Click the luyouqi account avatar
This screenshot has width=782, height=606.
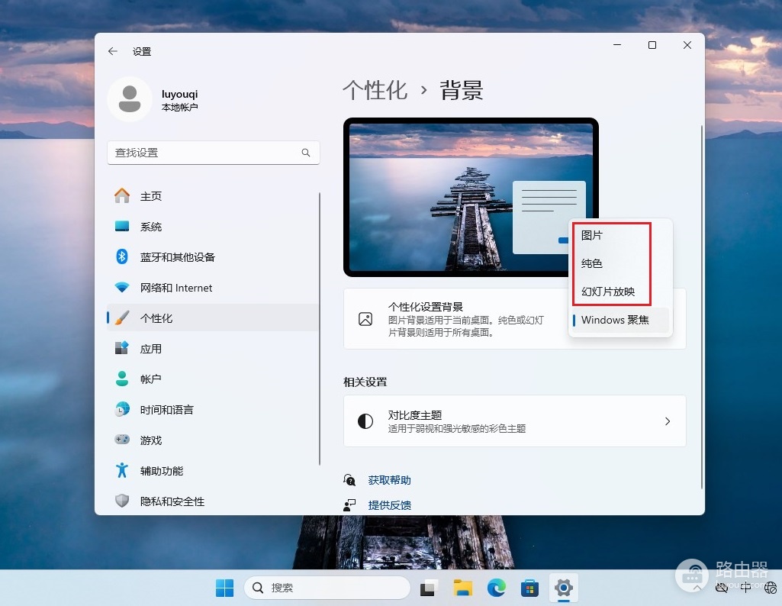[130, 99]
